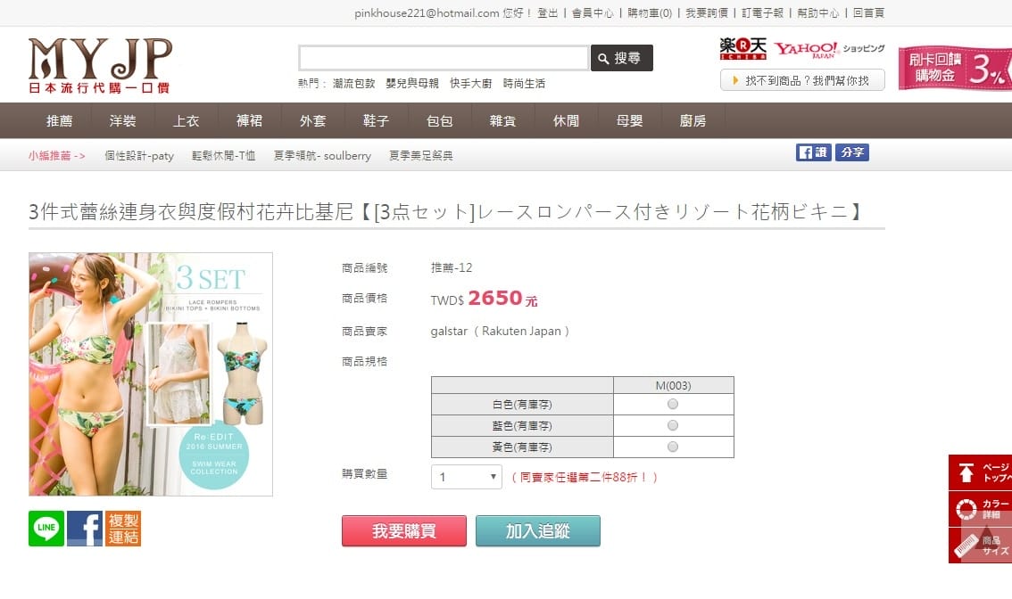The image size is (1012, 599).
Task: Open the Rakuten Ichiba logo link
Action: 742,48
